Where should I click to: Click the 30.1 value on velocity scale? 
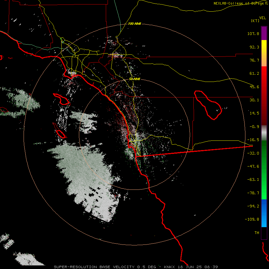click(x=254, y=100)
